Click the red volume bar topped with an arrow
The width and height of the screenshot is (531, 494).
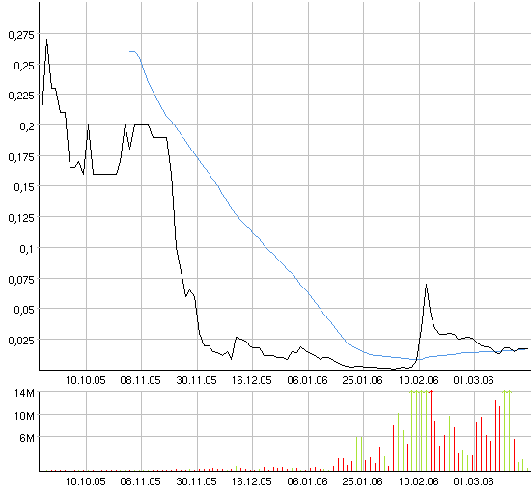coord(431,430)
